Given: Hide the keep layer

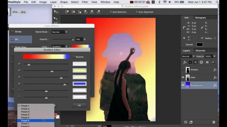Looking at the screenshot, I should pos(183,78).
